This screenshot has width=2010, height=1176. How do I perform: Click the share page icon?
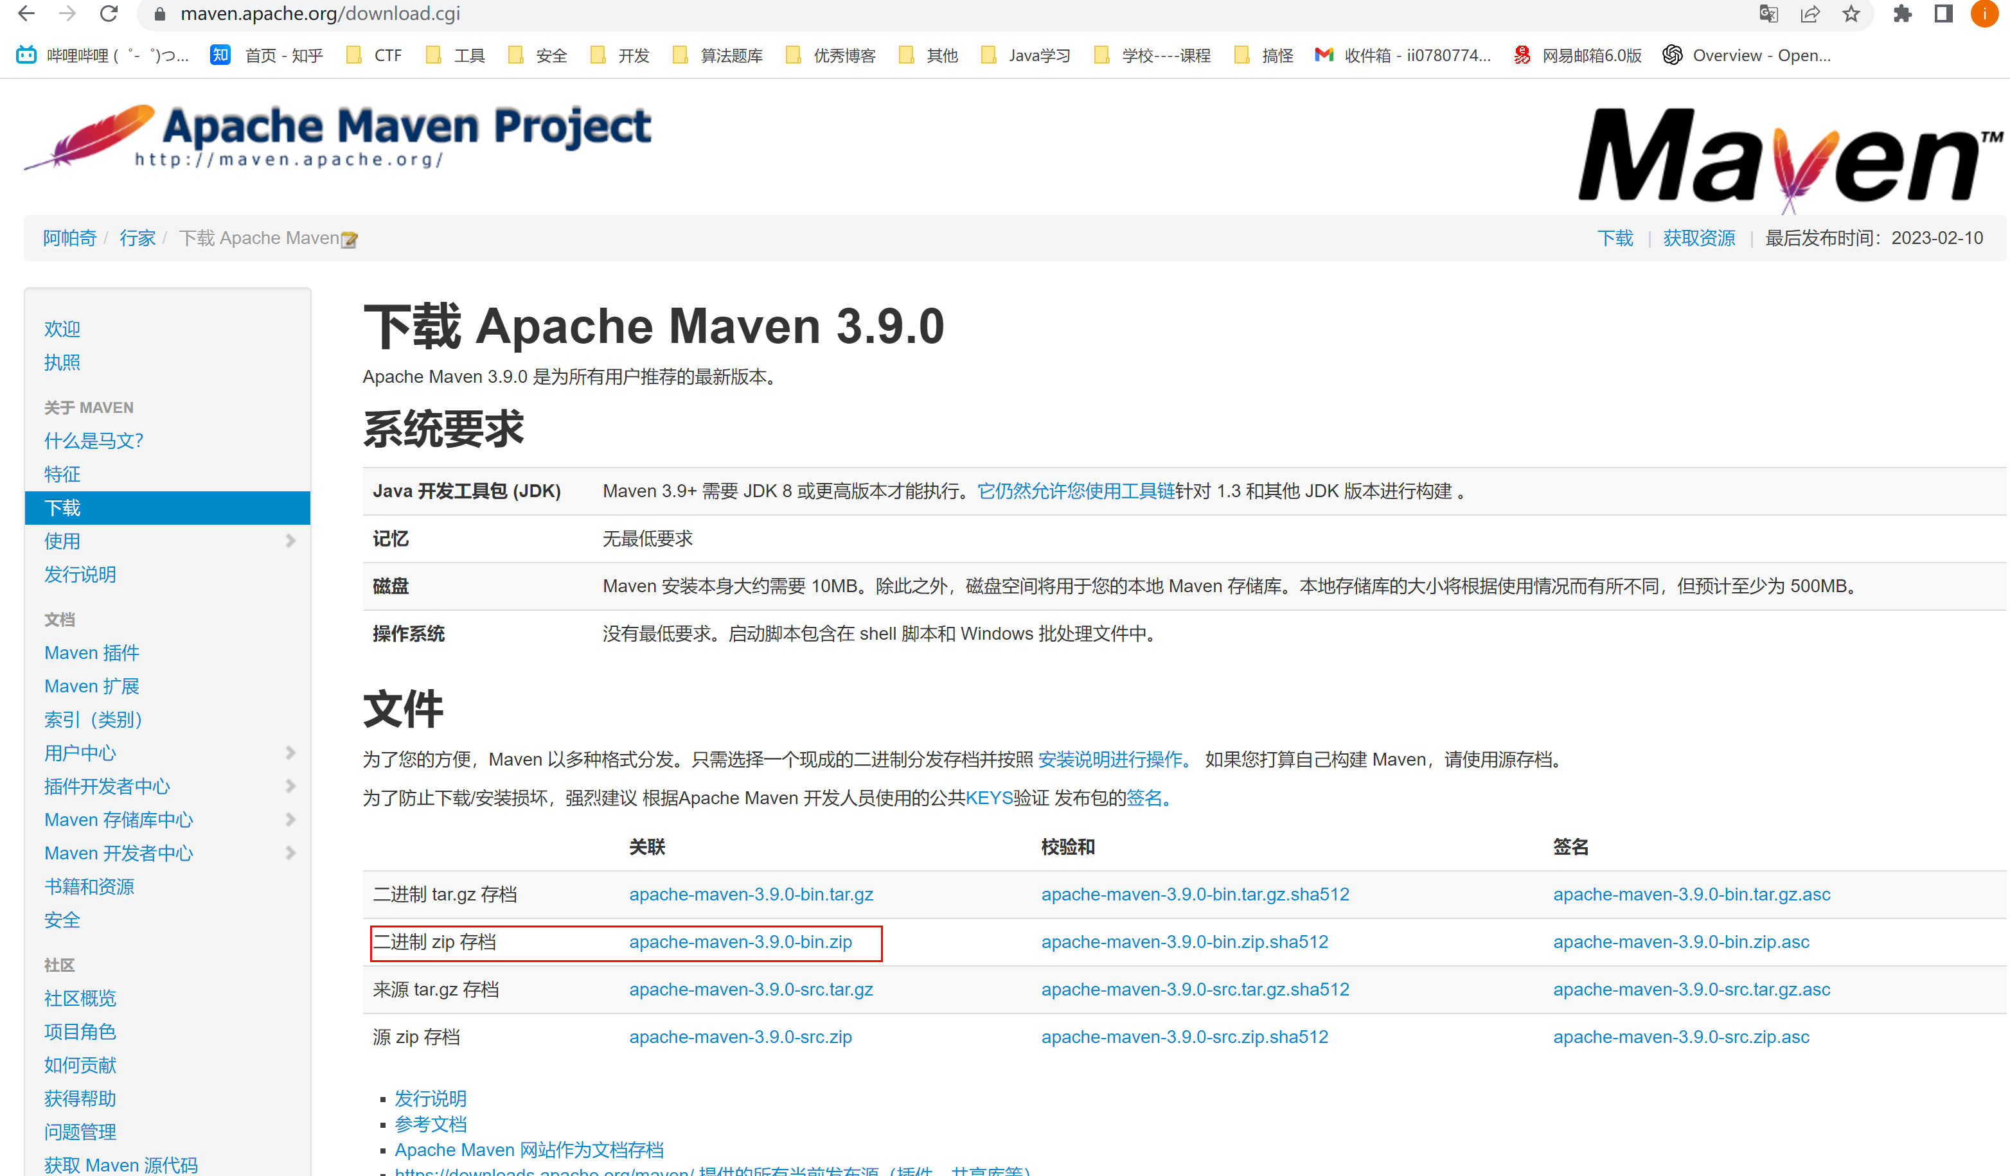click(1810, 14)
